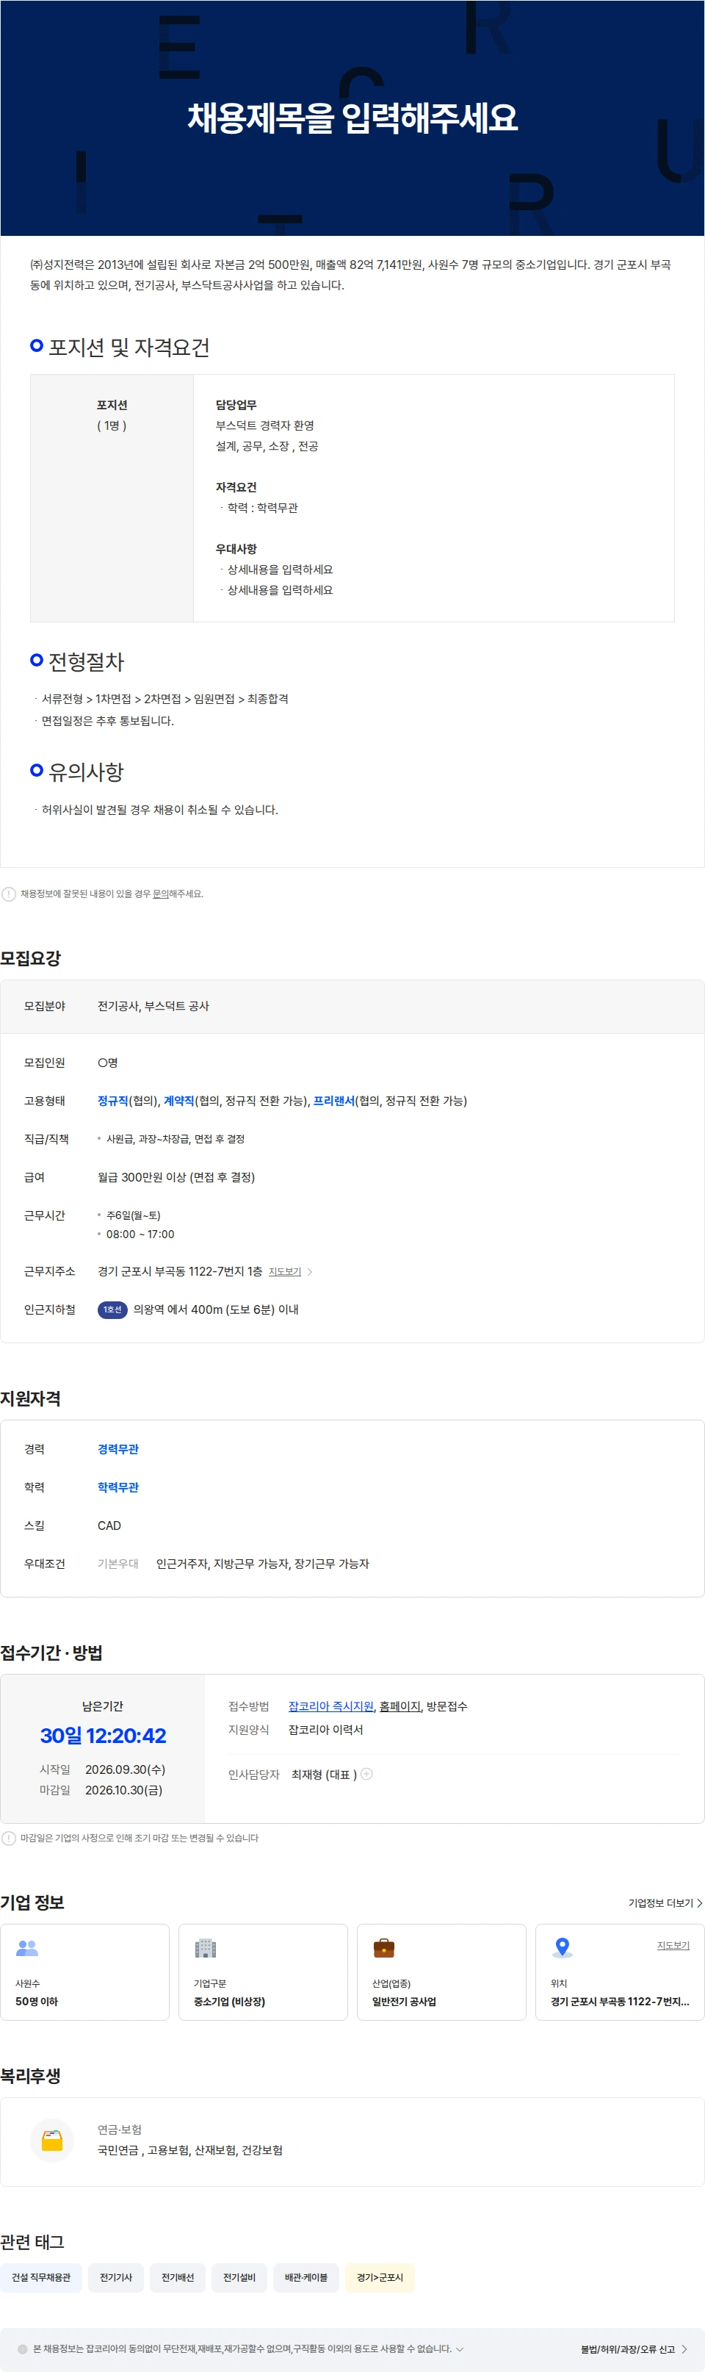This screenshot has height=2372, width=705.
Task: Click the 연금·보험 folder icon
Action: point(52,2140)
